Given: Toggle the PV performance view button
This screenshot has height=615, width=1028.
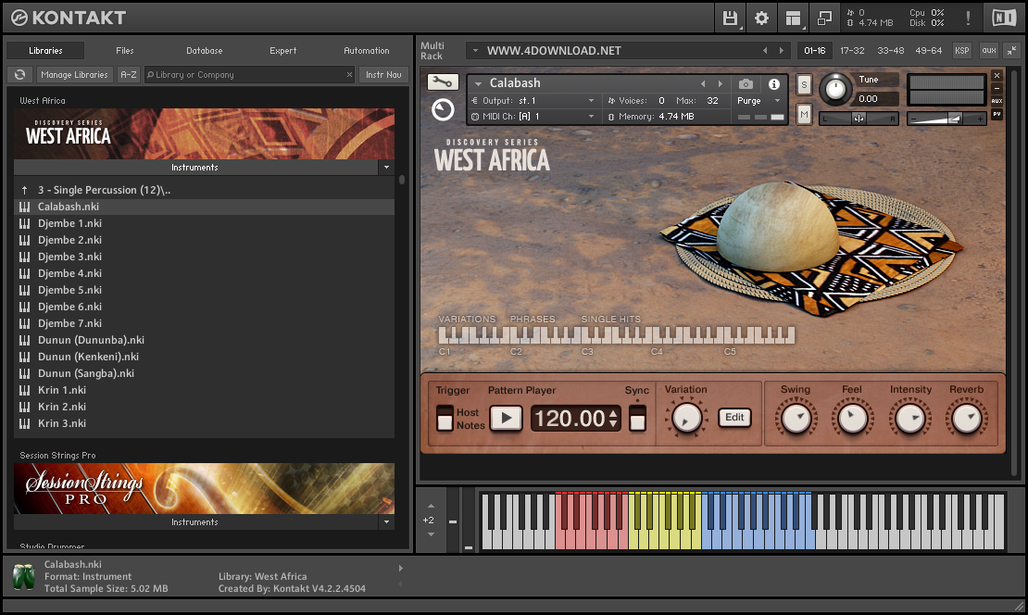Looking at the screenshot, I should [997, 114].
